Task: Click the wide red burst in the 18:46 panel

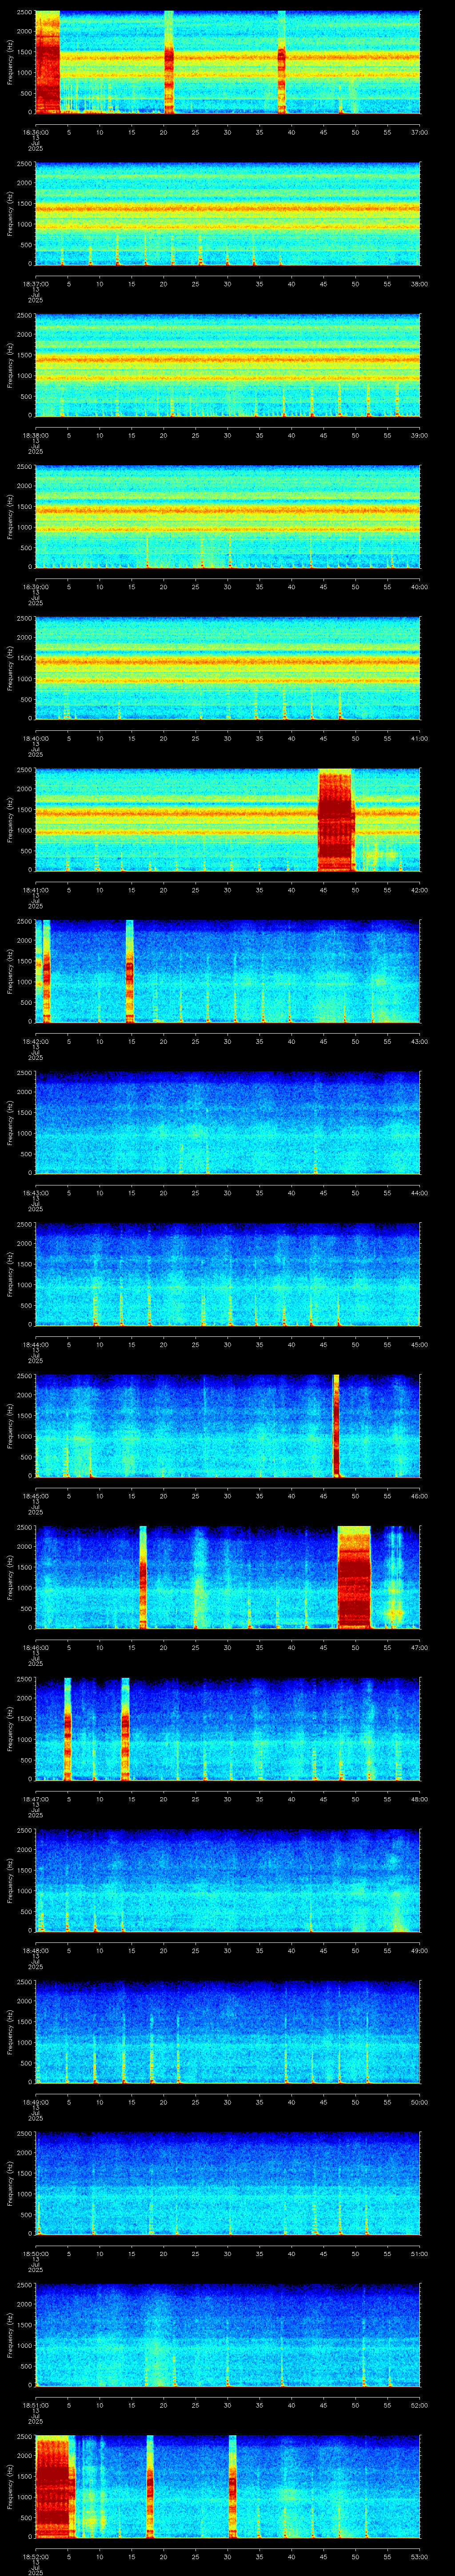Action: [x=354, y=1579]
